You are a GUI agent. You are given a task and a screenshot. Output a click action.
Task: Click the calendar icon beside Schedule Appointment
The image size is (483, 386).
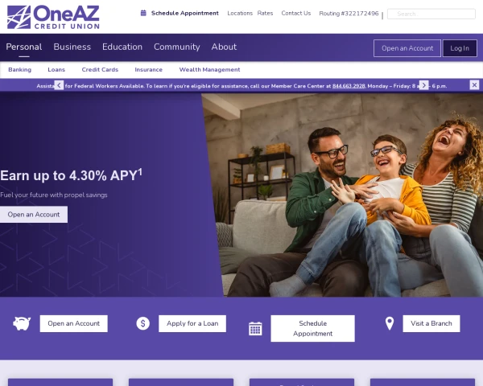pyautogui.click(x=143, y=13)
